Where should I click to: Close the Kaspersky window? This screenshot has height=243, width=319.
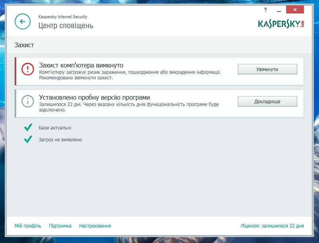(295, 10)
